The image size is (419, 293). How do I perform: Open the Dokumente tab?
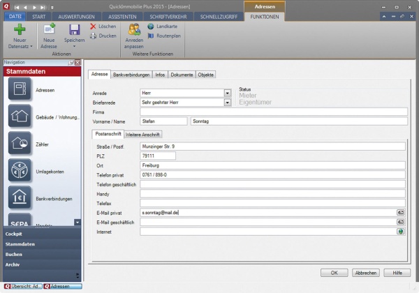pos(182,75)
